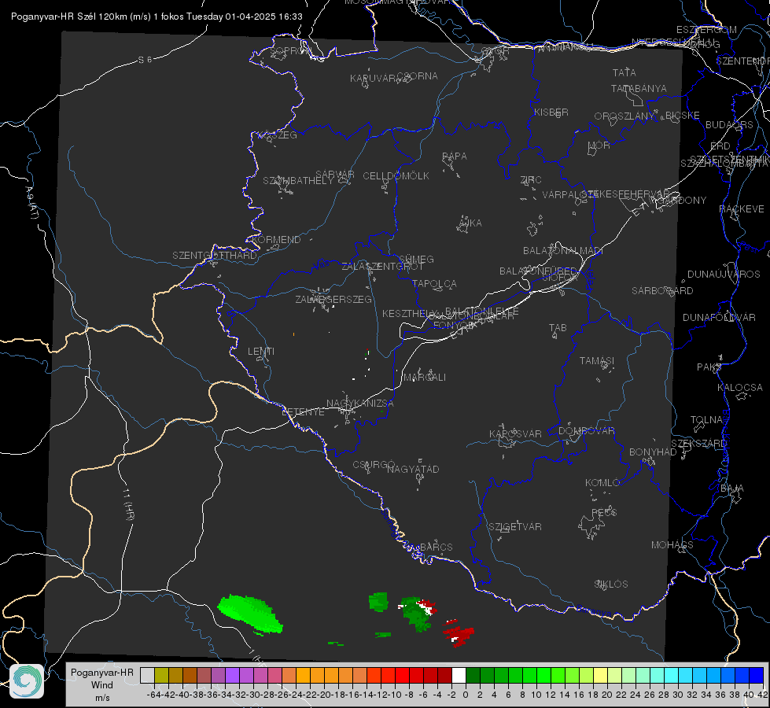
Task: Click the OROSZLANY label
Action: coord(624,116)
